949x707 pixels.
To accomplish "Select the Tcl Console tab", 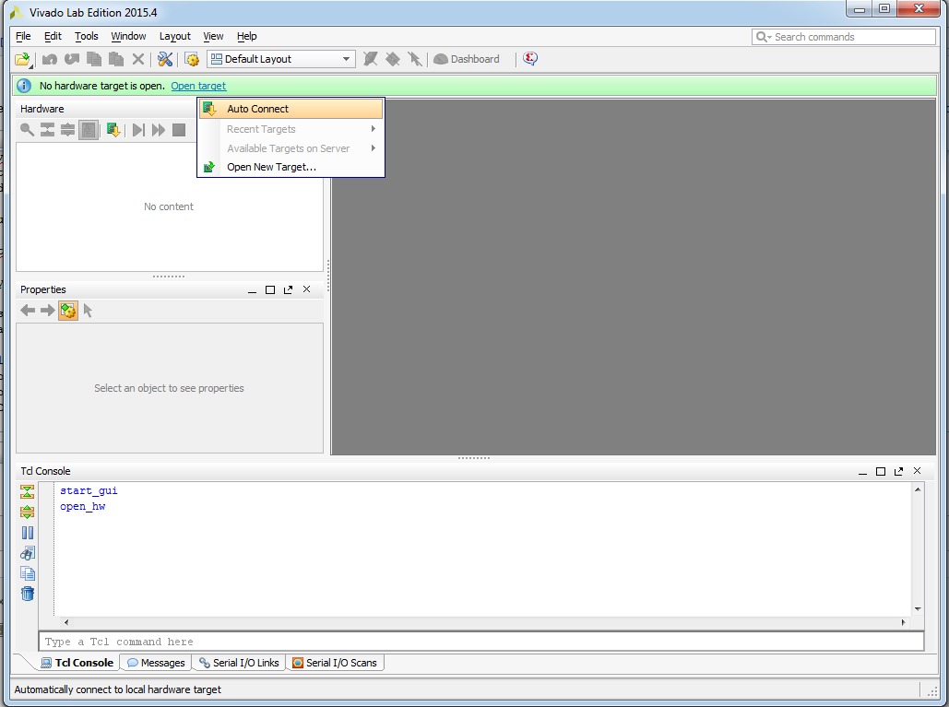I will [77, 663].
